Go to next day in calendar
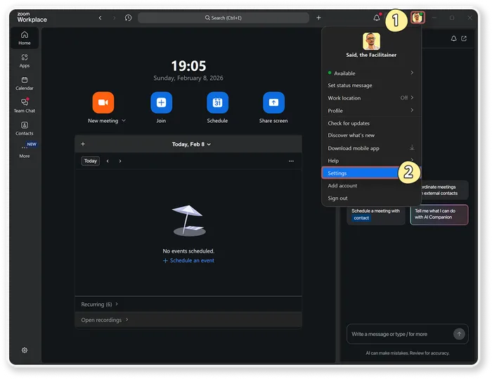Image resolution: width=492 pixels, height=379 pixels. pos(120,161)
